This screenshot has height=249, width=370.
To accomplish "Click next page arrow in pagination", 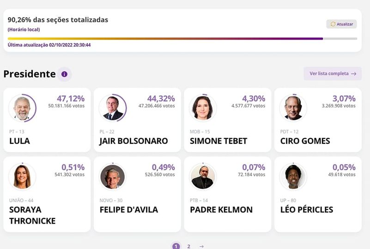I will [x=201, y=246].
